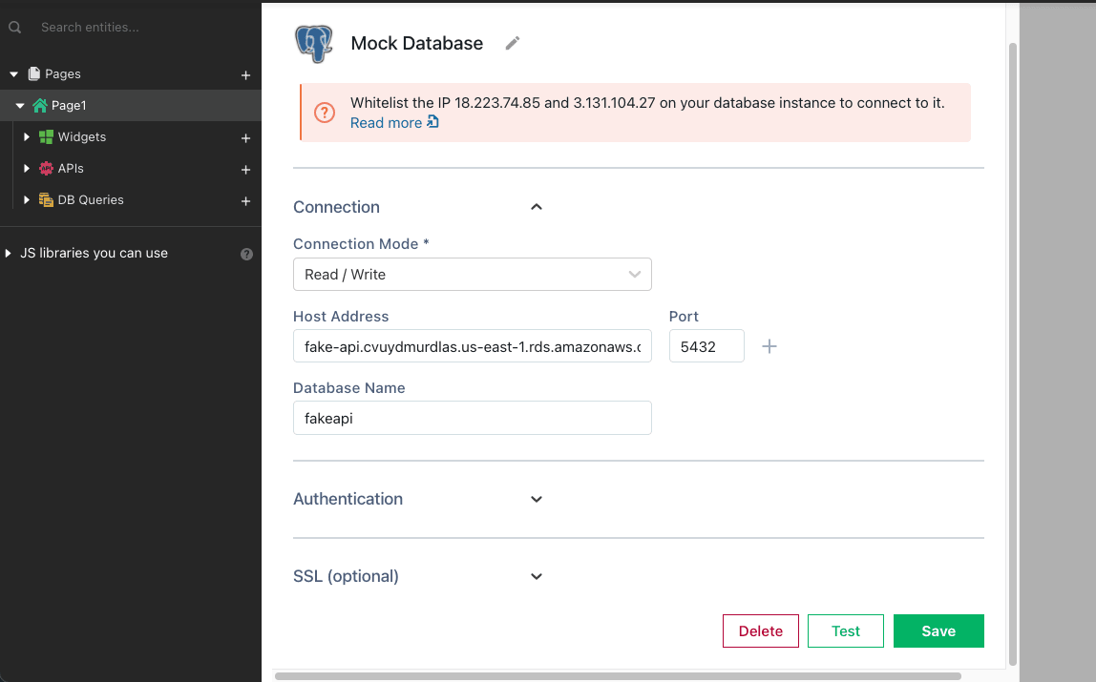
Task: Click the Test button
Action: tap(845, 631)
